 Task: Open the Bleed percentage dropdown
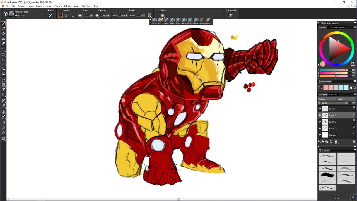144,15
